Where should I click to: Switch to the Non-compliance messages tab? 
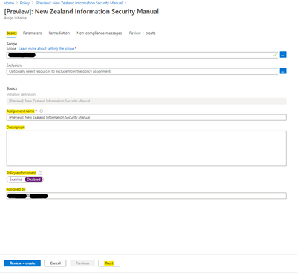point(99,33)
